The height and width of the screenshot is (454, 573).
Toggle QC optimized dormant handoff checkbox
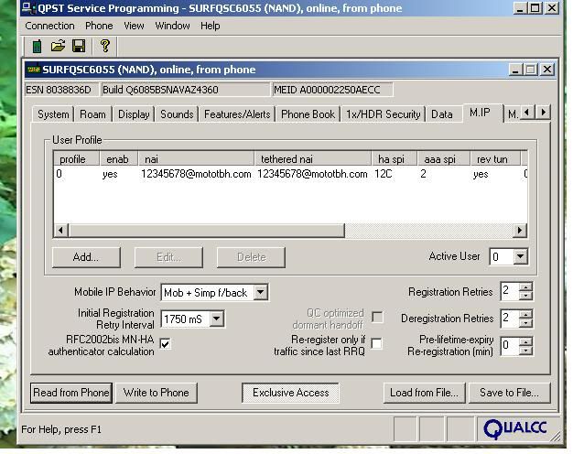click(377, 317)
